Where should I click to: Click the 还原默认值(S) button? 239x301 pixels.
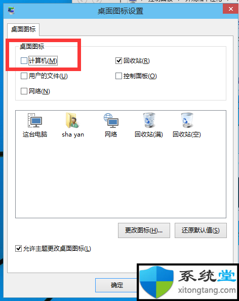pos(201,230)
